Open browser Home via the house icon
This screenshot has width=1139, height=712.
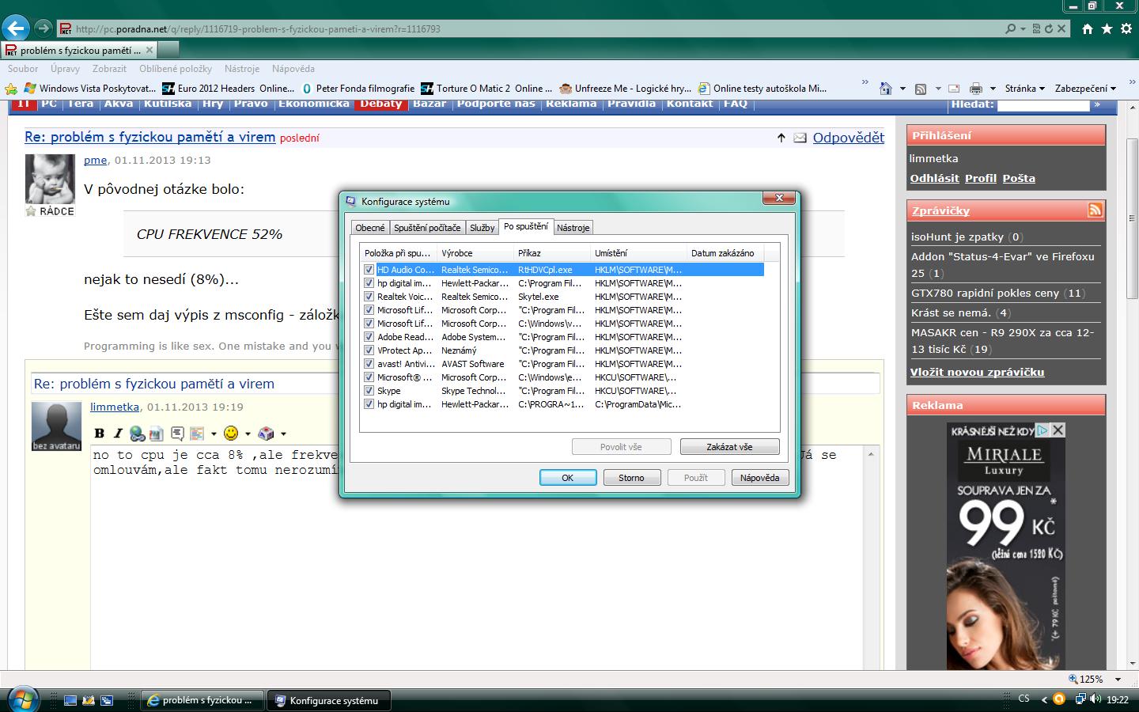[1088, 28]
